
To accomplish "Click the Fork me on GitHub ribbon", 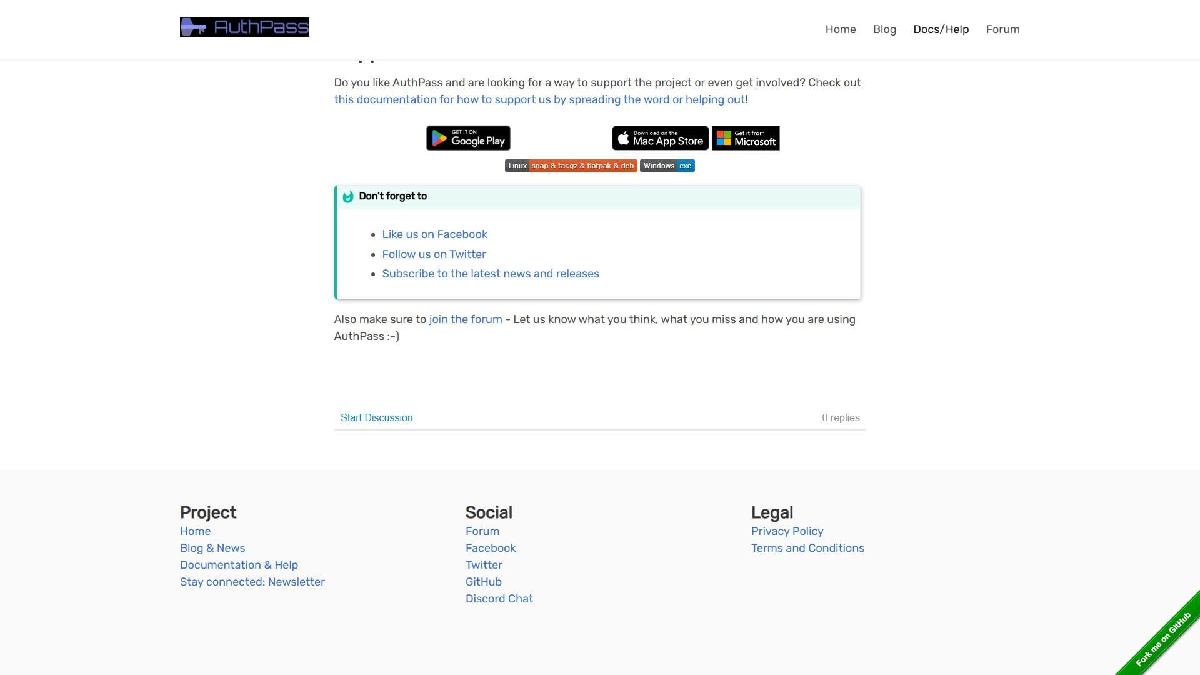I will pyautogui.click(x=1162, y=639).
